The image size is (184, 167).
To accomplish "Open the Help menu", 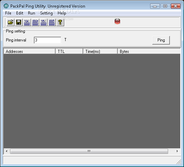I will pos(62,13).
